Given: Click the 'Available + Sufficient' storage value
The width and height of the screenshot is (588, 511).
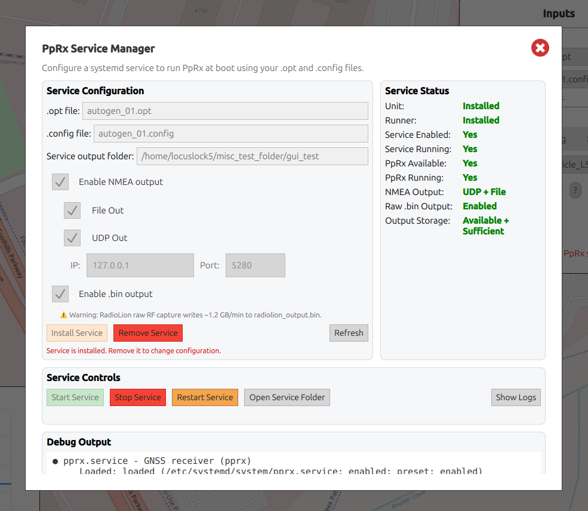Looking at the screenshot, I should pos(486,226).
